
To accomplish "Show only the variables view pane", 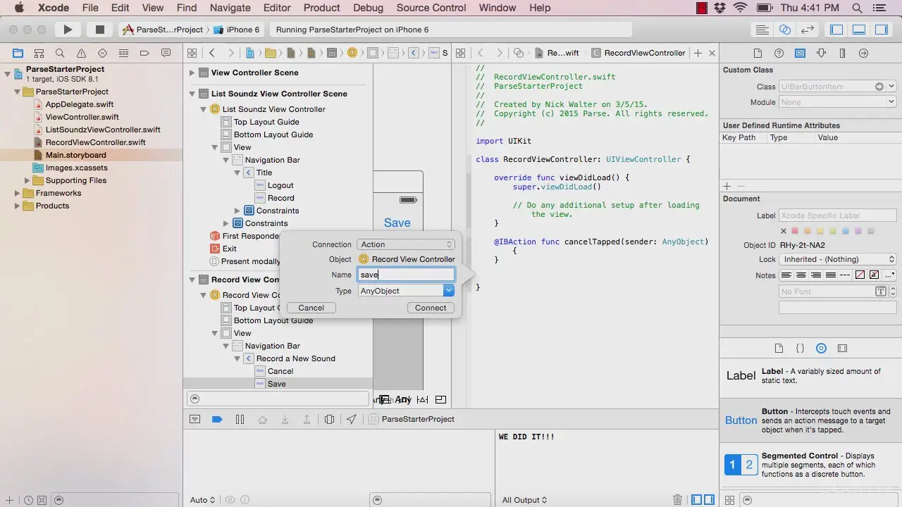I will 697,499.
